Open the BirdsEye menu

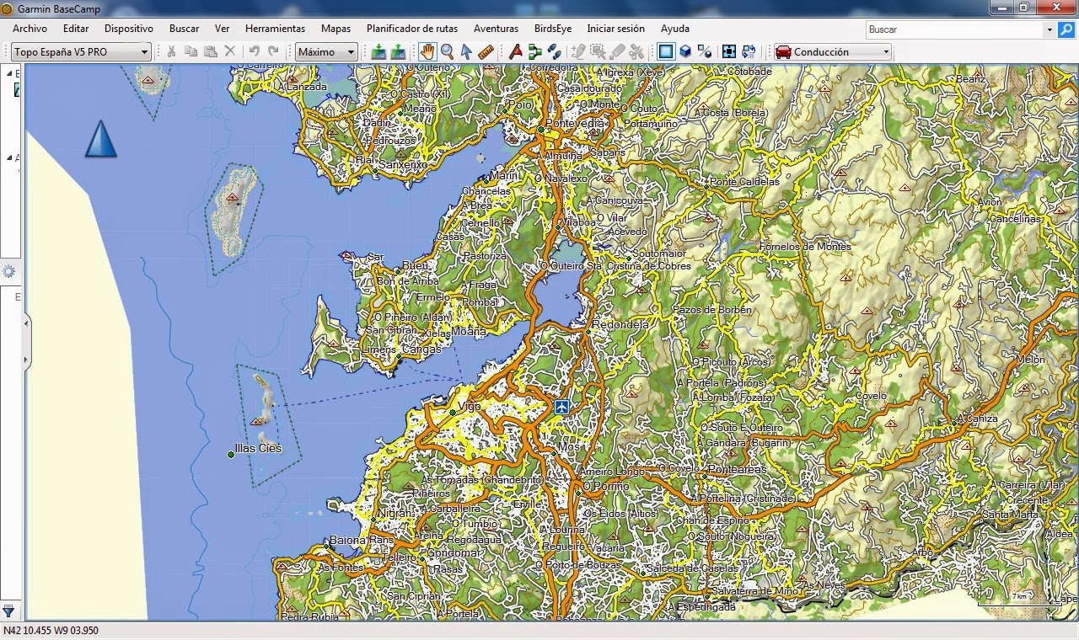tap(553, 29)
